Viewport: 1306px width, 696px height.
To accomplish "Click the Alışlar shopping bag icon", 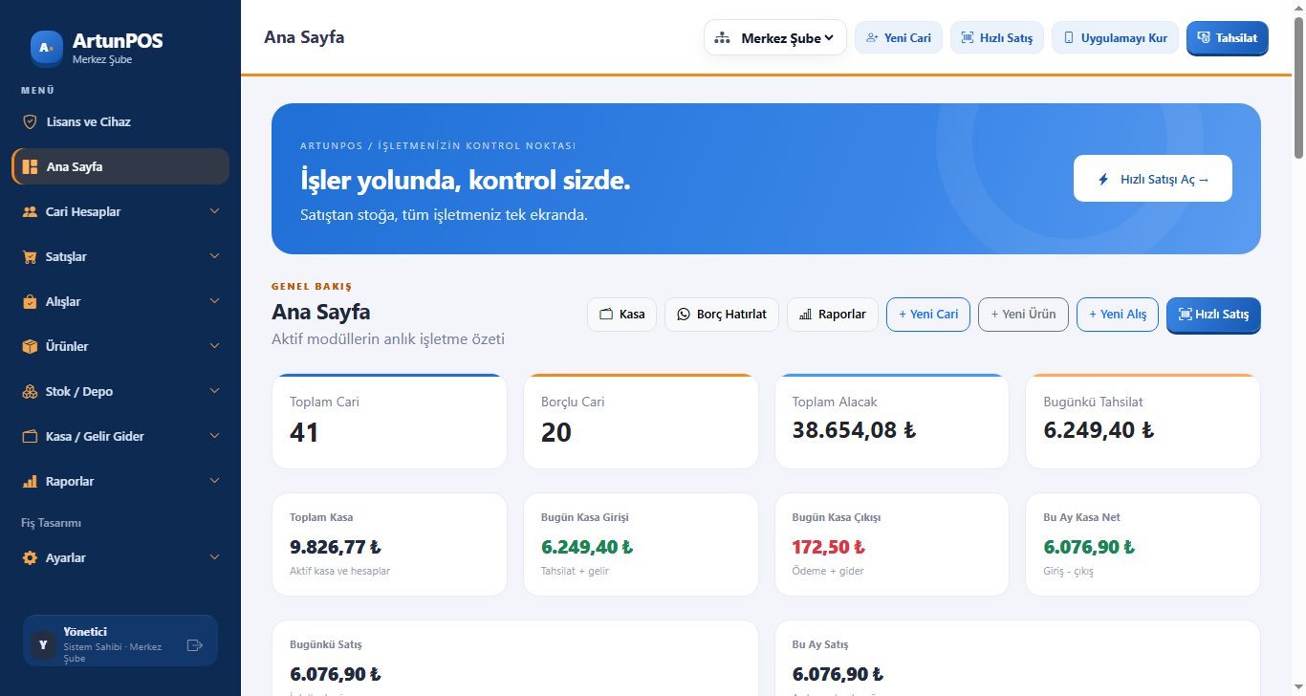I will click(x=30, y=302).
